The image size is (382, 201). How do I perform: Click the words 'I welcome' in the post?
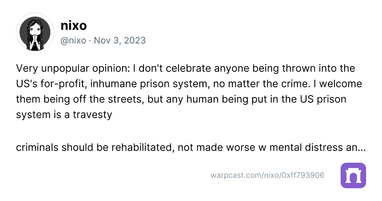pyautogui.click(x=336, y=84)
